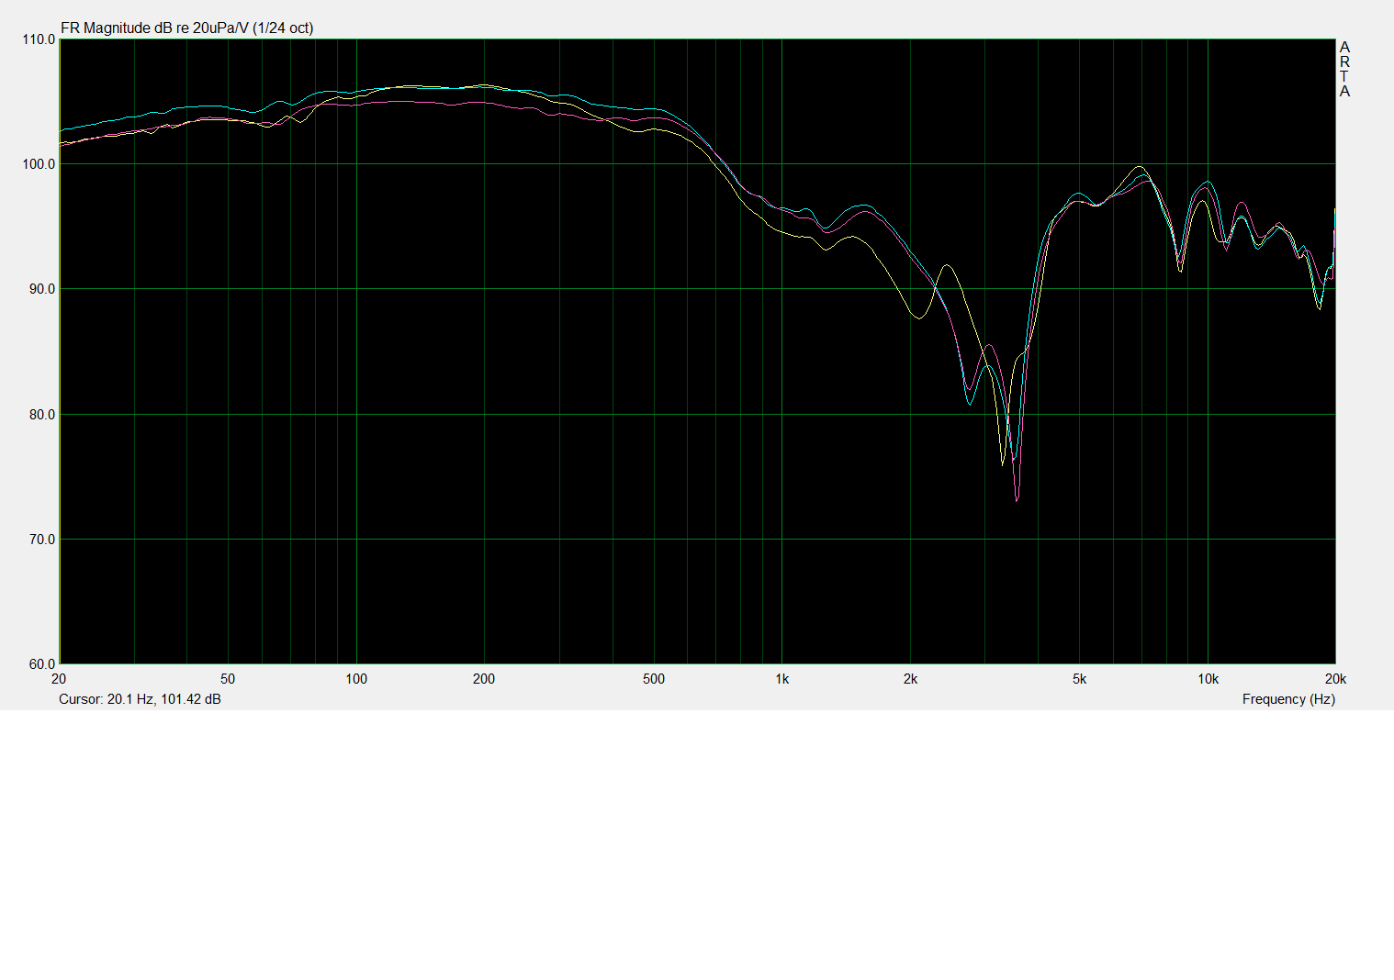Click the yellow curve's peak near 7 kHz
Viewport: 1394px width, 980px height.
(x=1139, y=167)
